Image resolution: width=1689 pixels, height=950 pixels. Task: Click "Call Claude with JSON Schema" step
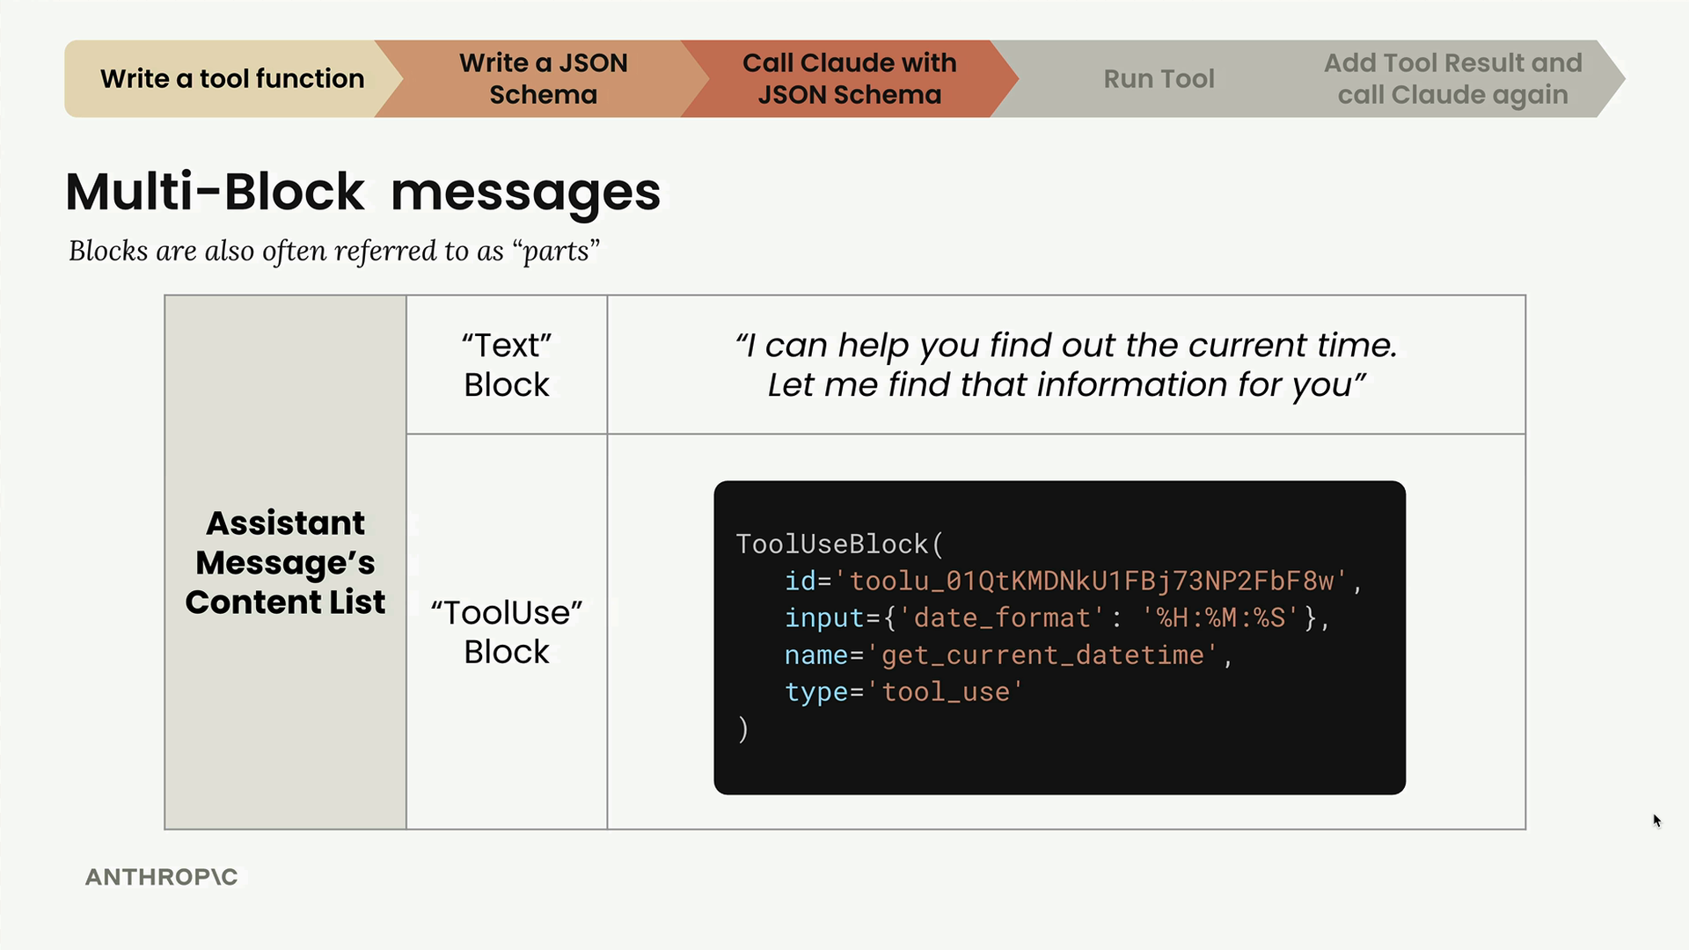(x=849, y=79)
